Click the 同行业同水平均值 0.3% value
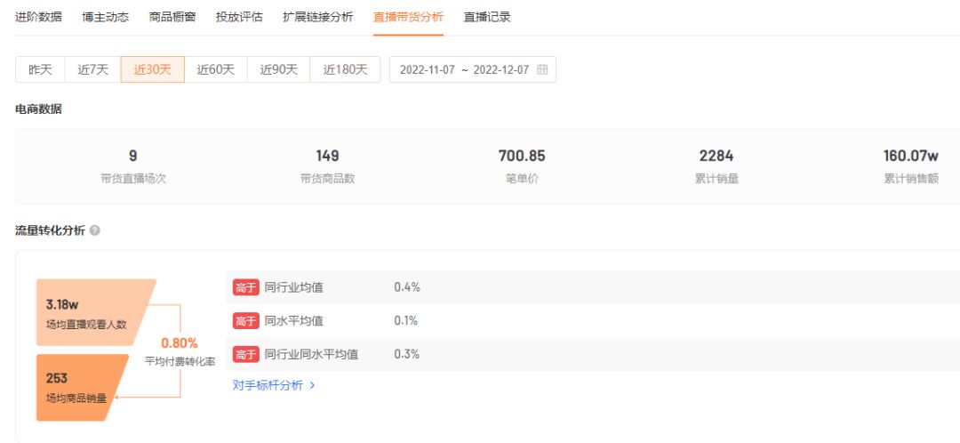Viewport: 960px width, 443px height. tap(406, 354)
